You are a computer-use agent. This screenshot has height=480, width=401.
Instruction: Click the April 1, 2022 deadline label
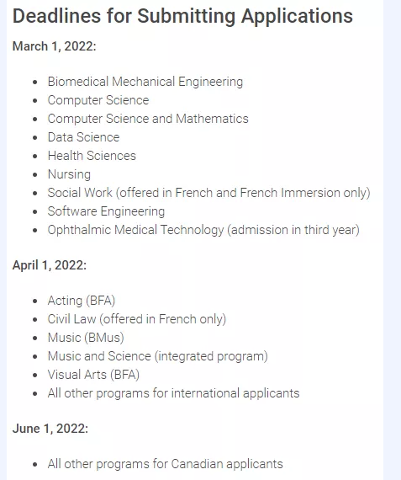coord(50,265)
